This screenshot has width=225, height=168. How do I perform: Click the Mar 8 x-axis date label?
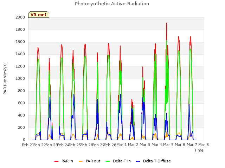(204, 145)
